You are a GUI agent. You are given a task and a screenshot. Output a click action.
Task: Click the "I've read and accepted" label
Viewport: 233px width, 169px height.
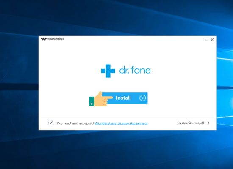pyautogui.click(x=75, y=123)
